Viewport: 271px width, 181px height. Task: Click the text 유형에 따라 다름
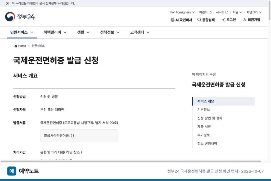click(61, 152)
